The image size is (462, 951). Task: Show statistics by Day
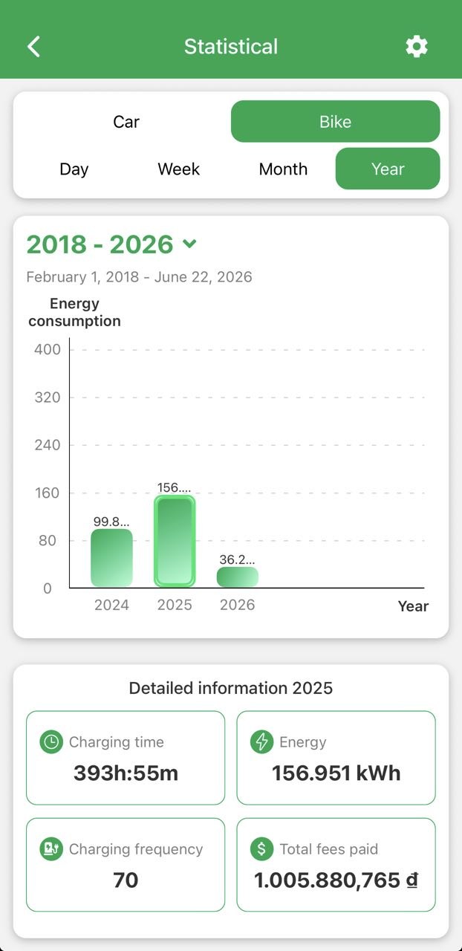[x=74, y=169]
